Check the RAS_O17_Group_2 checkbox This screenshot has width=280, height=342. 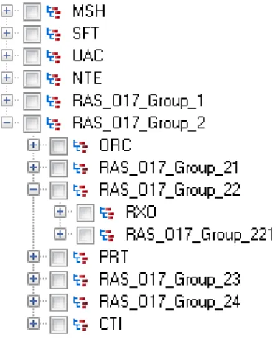coord(32,124)
